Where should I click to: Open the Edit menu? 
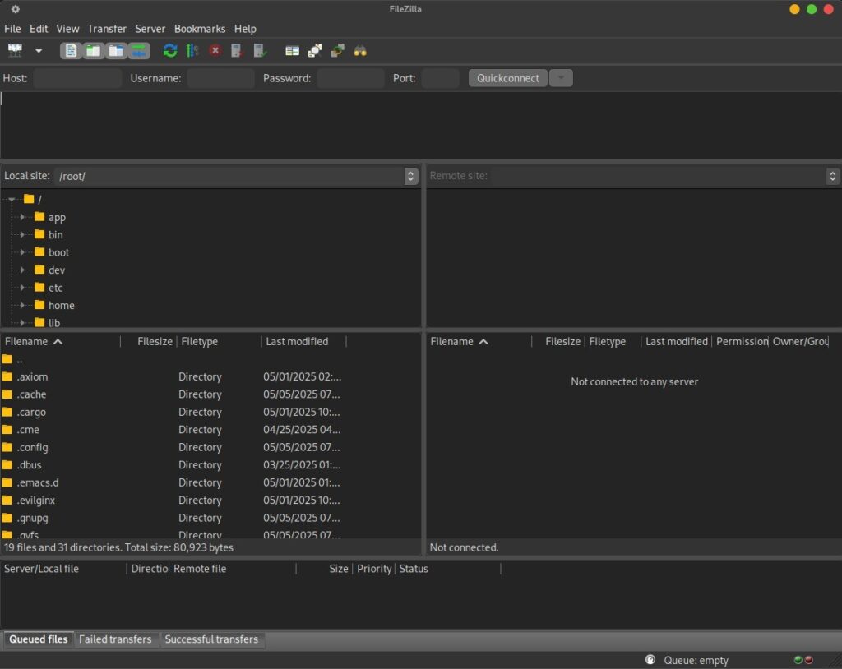pyautogui.click(x=39, y=29)
